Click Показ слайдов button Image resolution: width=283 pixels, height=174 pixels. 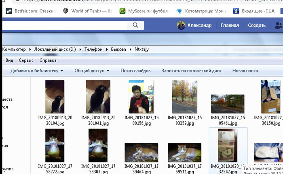coord(135,71)
